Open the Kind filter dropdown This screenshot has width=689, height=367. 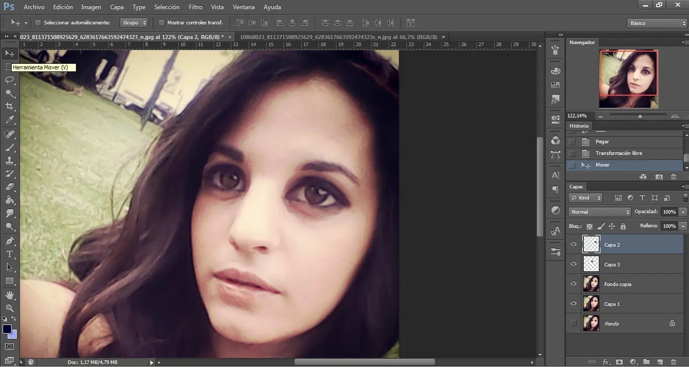click(585, 198)
